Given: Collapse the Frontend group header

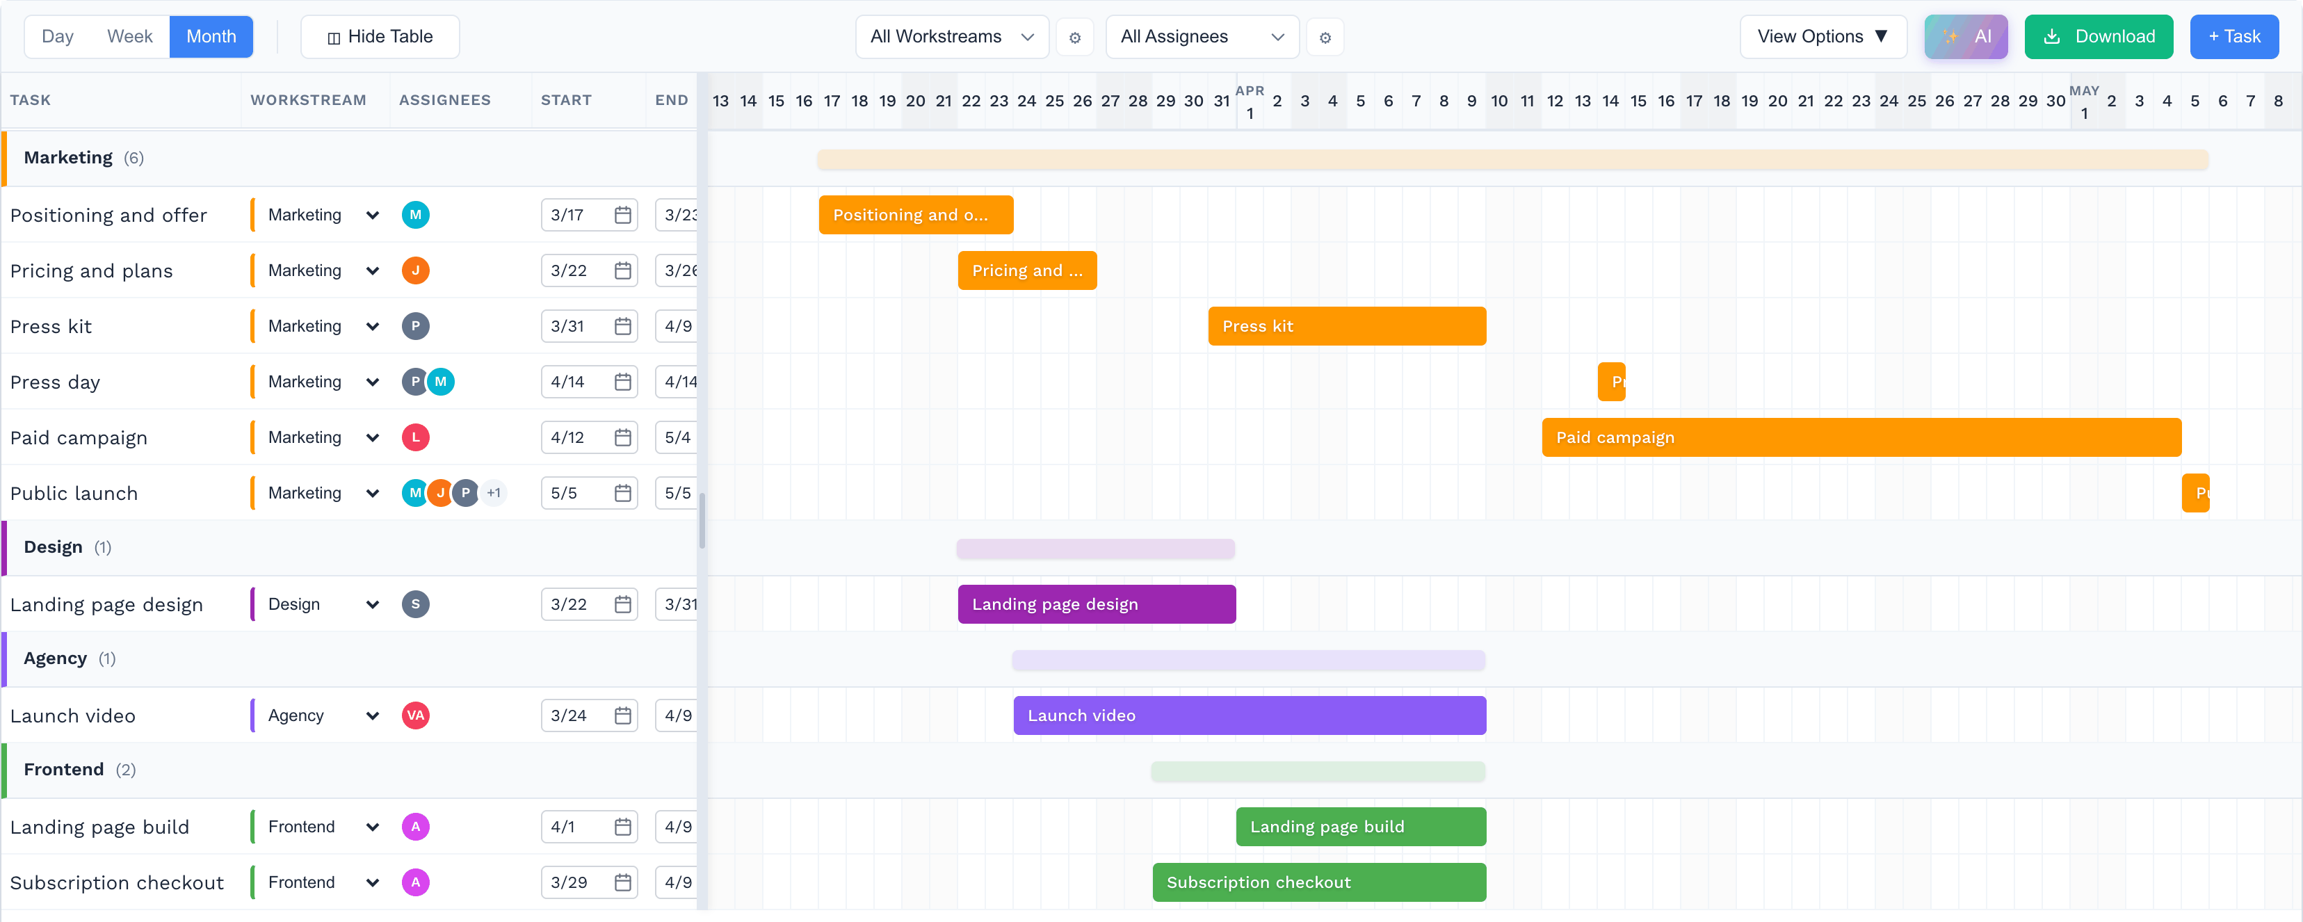Looking at the screenshot, I should [x=348, y=770].
